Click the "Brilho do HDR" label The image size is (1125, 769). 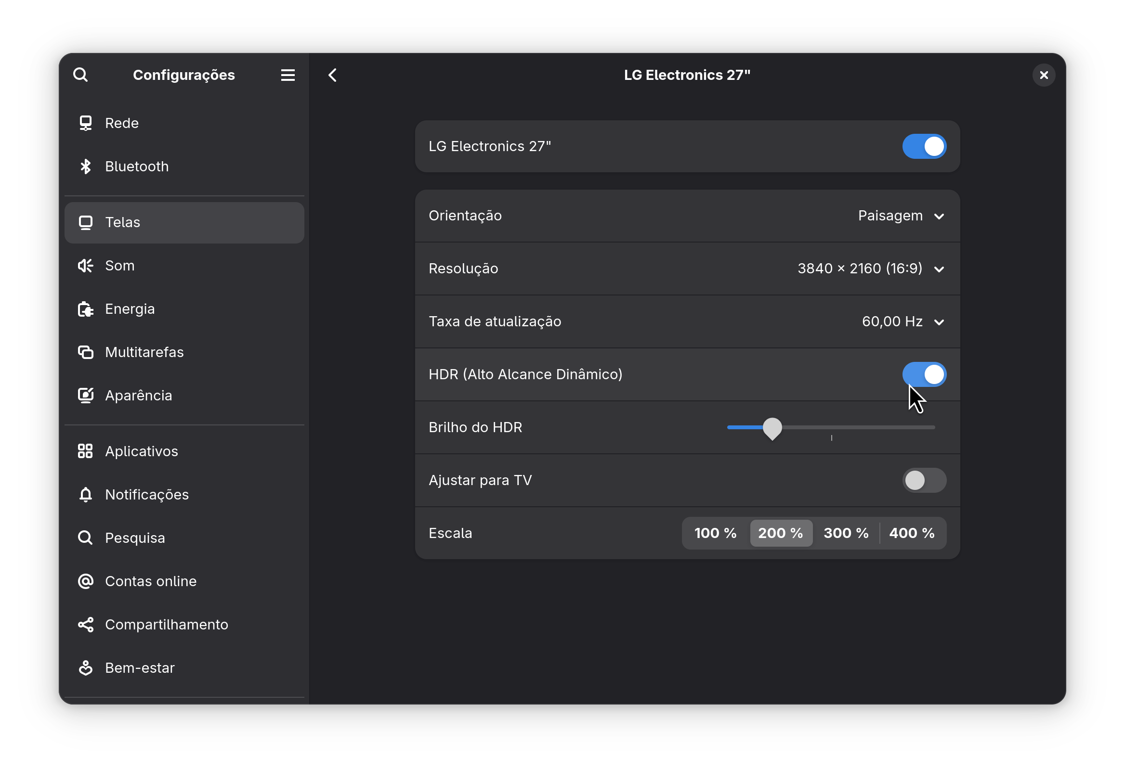coord(475,427)
